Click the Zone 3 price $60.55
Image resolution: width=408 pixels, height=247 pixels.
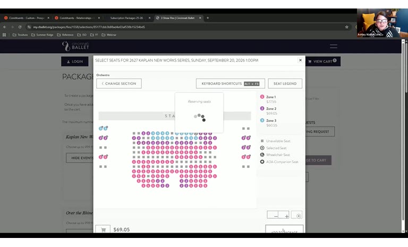coord(271,125)
